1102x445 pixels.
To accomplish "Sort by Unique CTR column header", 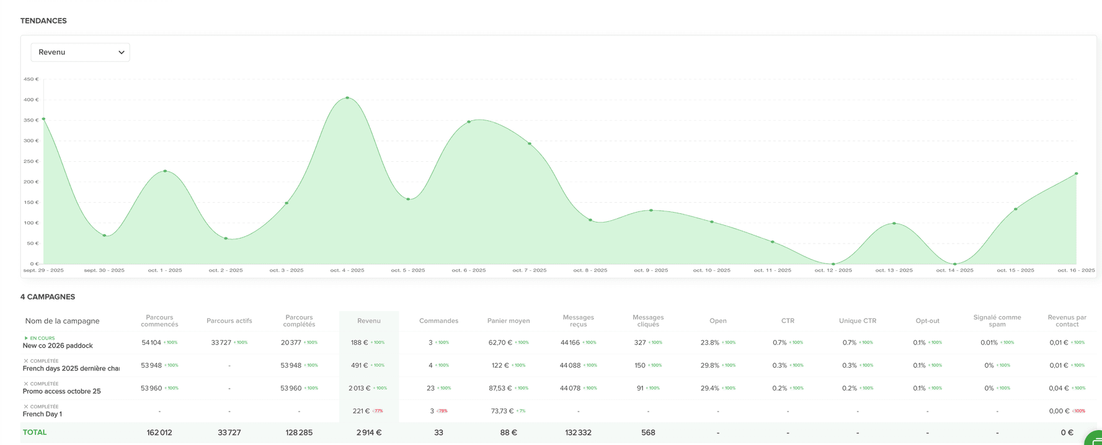I will (858, 321).
